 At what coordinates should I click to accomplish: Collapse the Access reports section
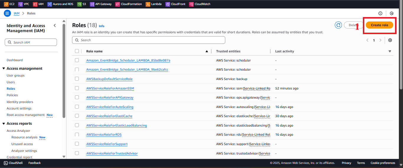pyautogui.click(x=4, y=124)
